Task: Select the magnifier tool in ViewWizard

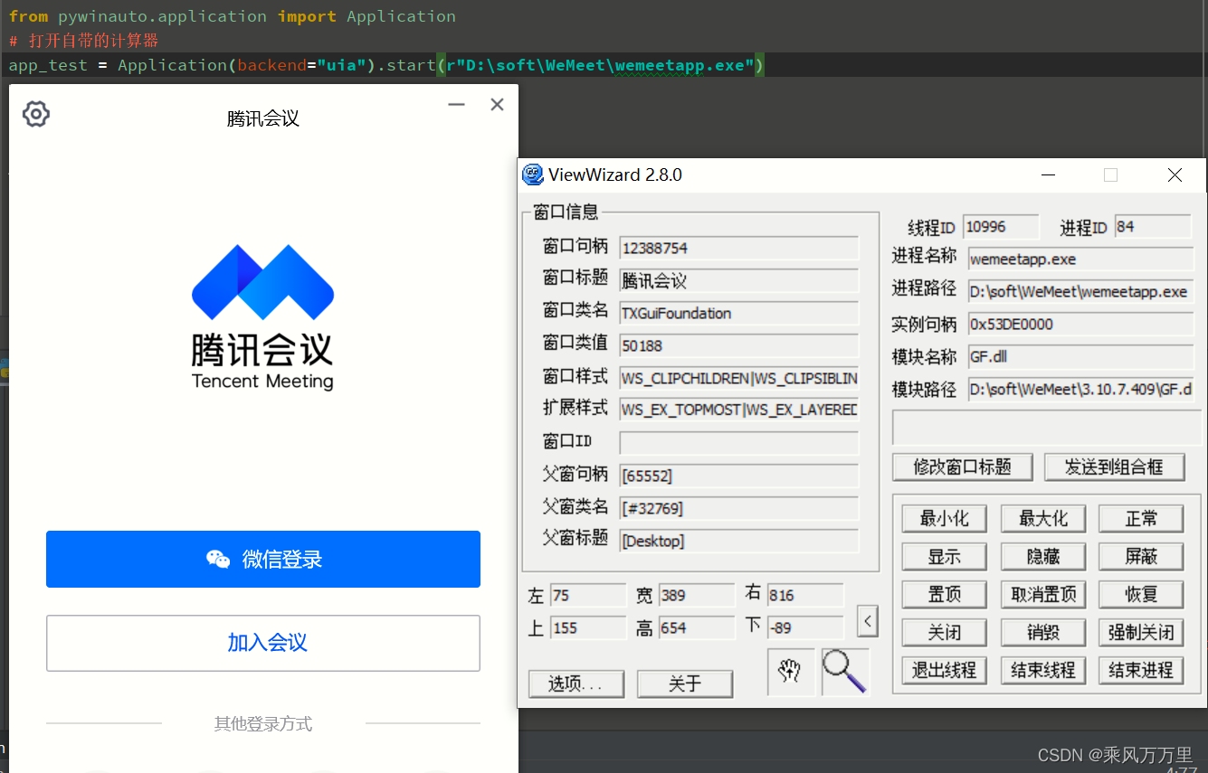Action: (845, 672)
